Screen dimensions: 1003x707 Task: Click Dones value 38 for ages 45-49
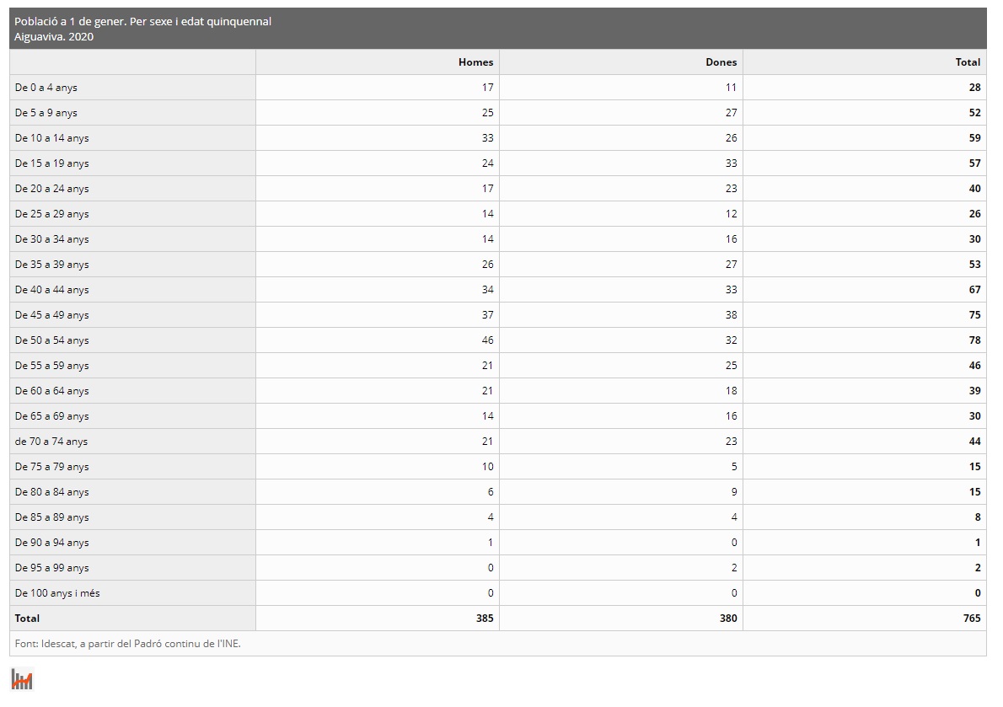point(731,315)
